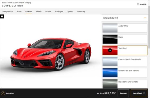This screenshot has height=98, width=150.
Task: Go to the Wheels tab
Action: point(38,11)
